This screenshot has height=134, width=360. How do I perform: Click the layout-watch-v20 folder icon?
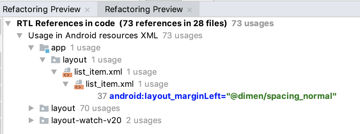click(x=44, y=121)
